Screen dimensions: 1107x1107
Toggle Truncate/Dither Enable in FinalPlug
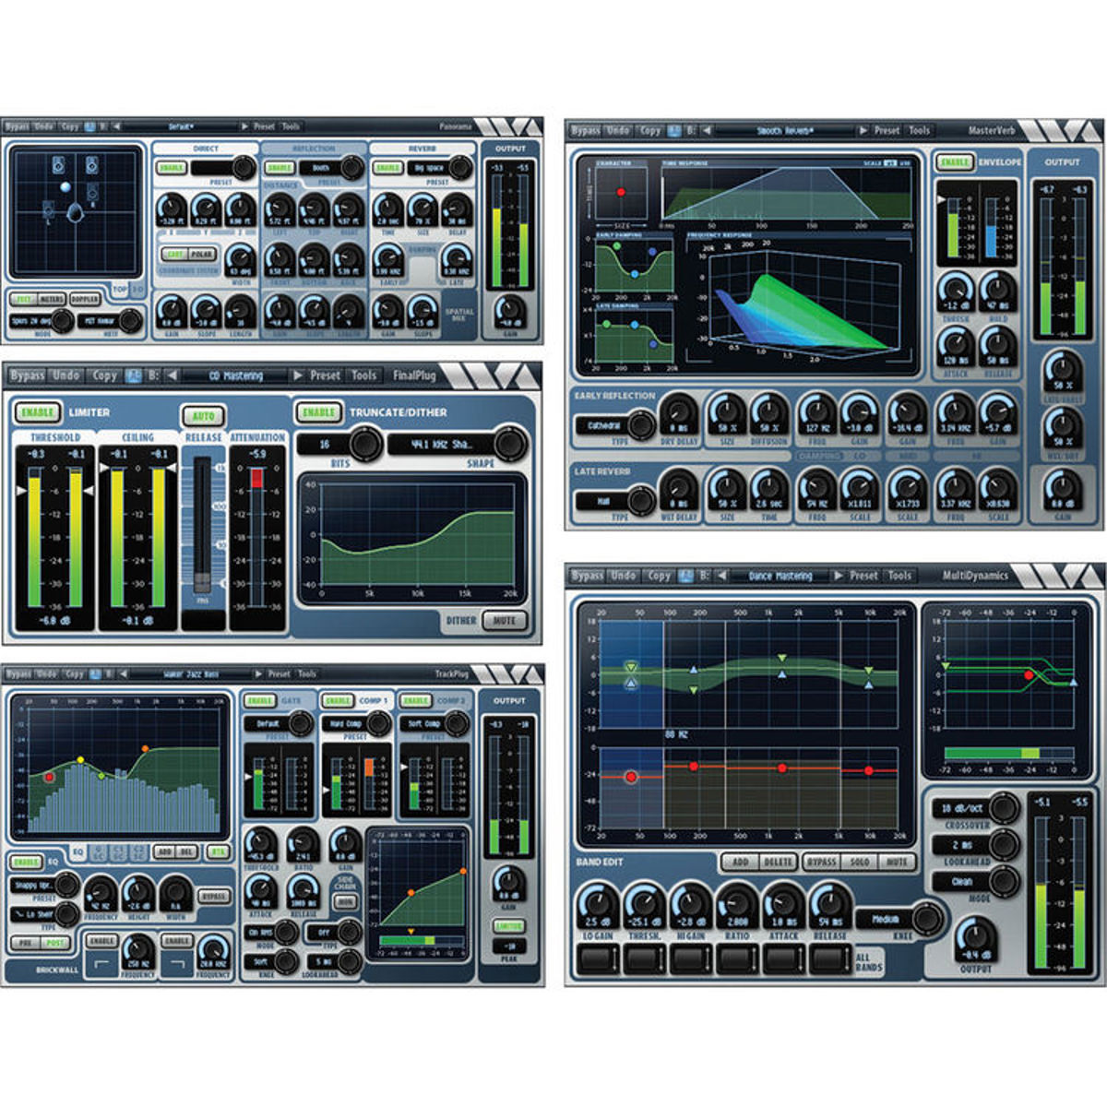tap(319, 412)
